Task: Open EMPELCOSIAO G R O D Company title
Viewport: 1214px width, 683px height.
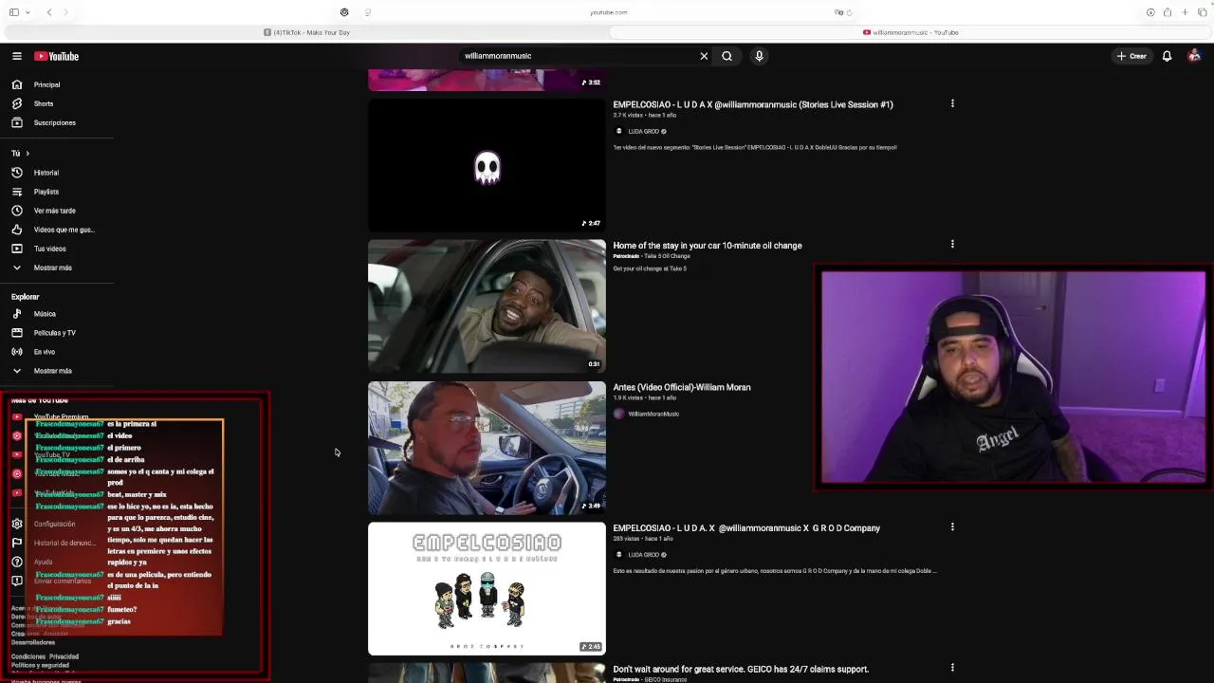Action: pyautogui.click(x=746, y=528)
